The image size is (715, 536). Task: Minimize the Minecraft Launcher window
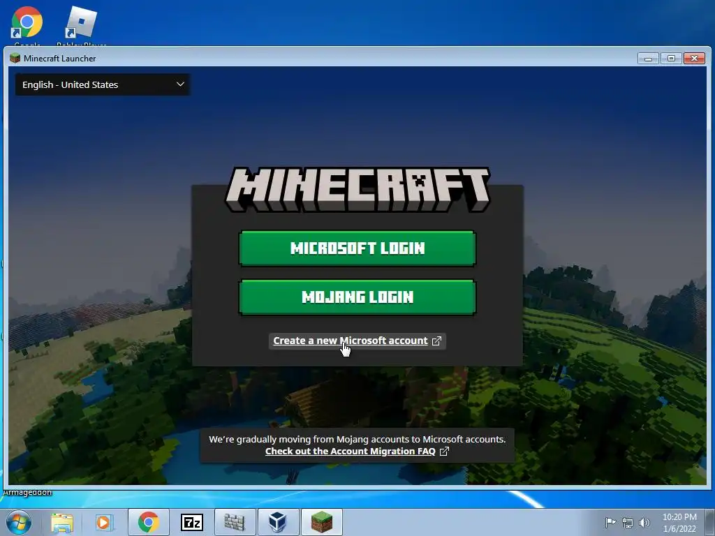pyautogui.click(x=648, y=59)
